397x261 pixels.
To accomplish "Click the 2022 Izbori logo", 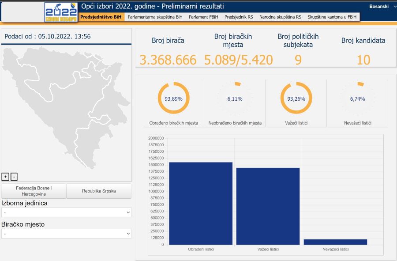I will 61,12.
